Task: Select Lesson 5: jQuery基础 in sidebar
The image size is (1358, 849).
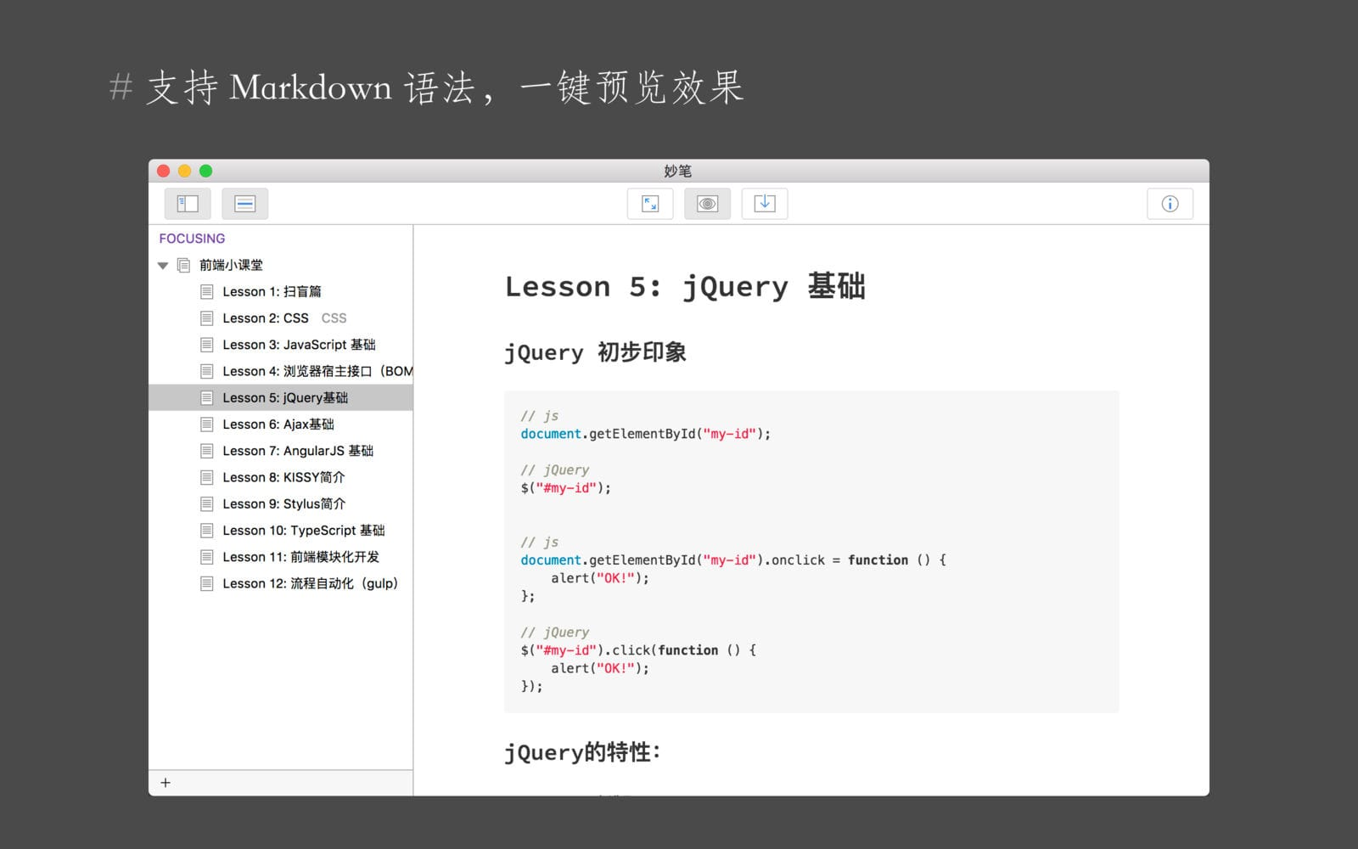Action: pyautogui.click(x=281, y=397)
